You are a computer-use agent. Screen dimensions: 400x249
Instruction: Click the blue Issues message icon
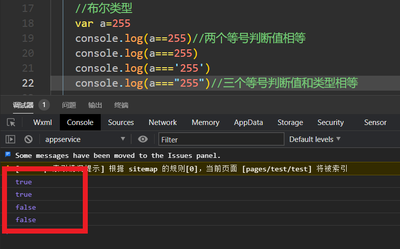(8, 154)
